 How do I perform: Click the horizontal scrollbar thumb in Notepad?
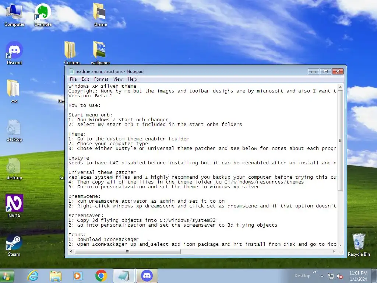click(x=128, y=251)
